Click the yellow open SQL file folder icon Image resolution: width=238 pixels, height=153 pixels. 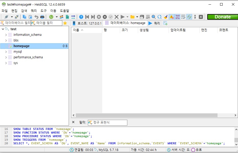pyautogui.click(x=132, y=17)
